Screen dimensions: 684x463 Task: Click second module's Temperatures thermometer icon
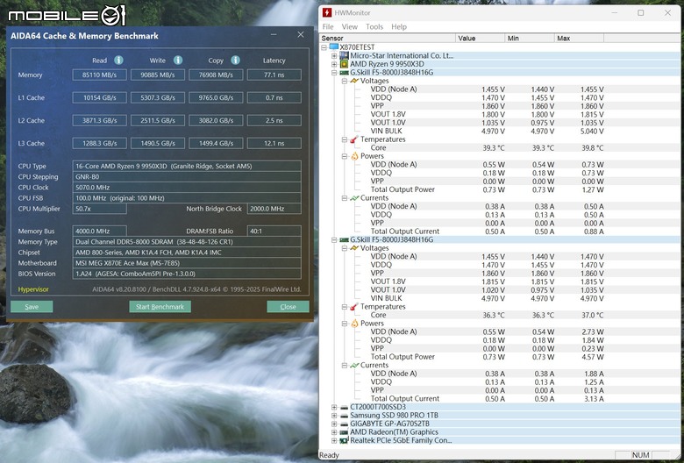353,306
